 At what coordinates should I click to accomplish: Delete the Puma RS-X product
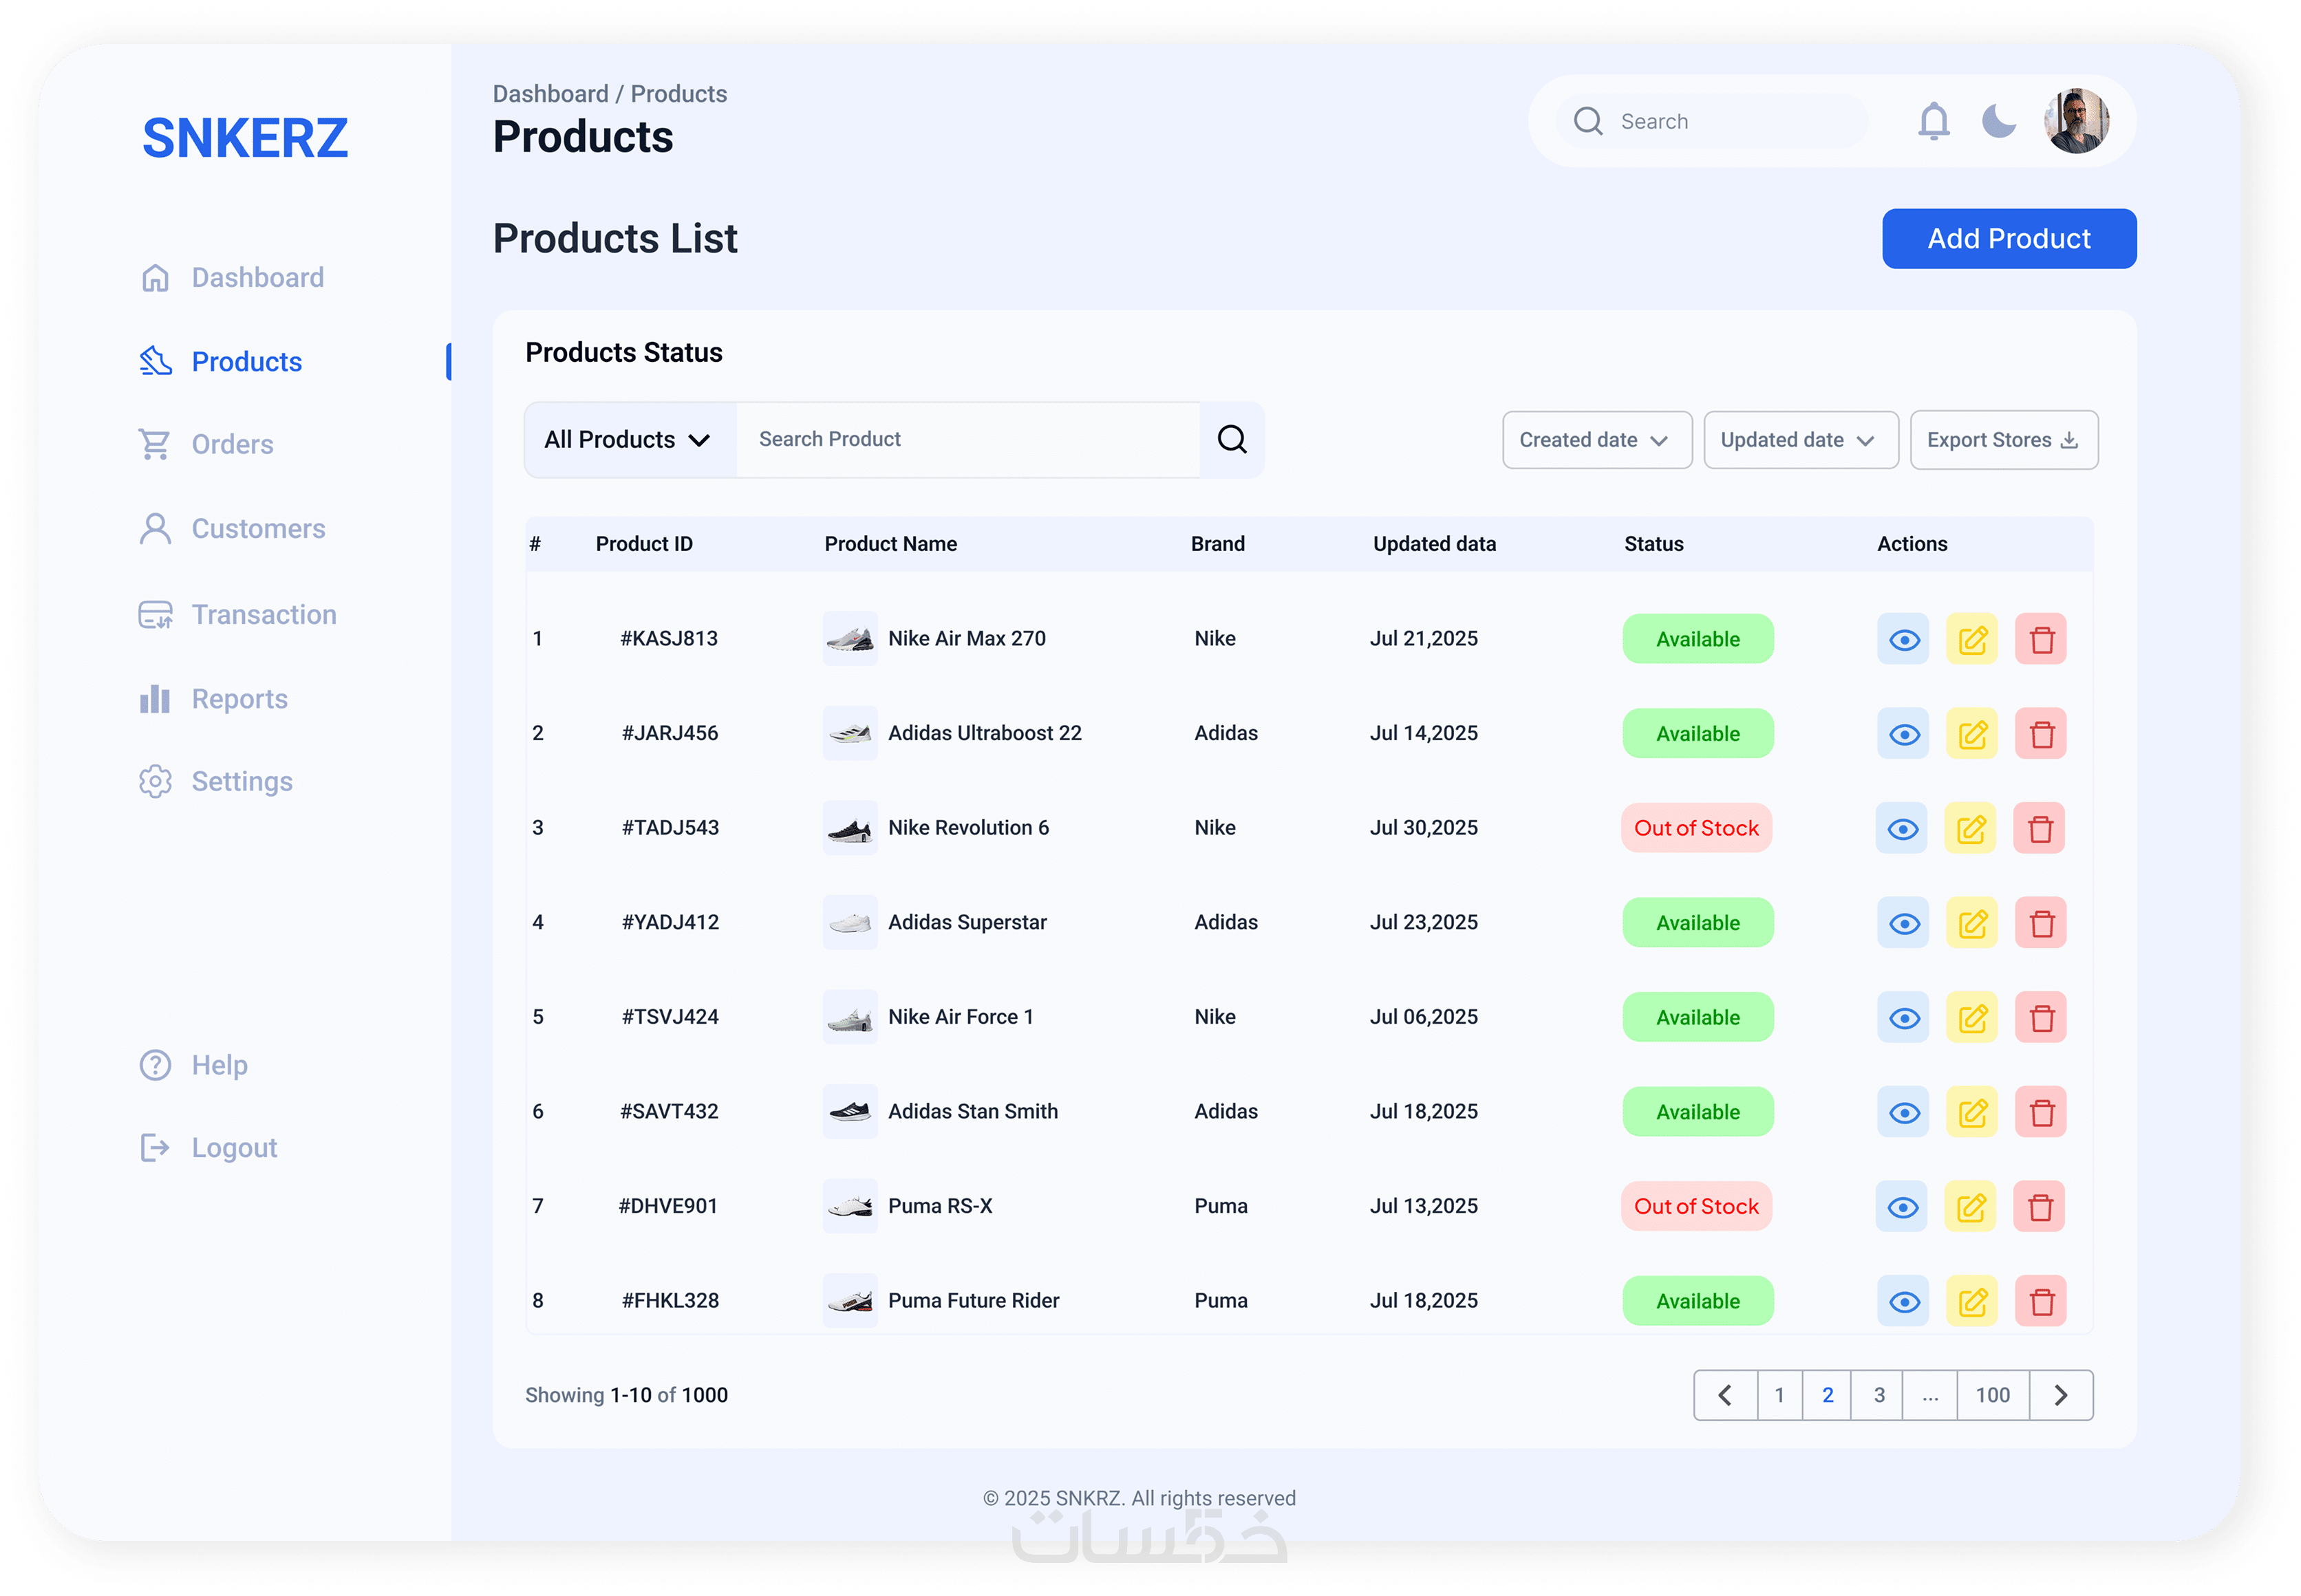[x=2039, y=1207]
